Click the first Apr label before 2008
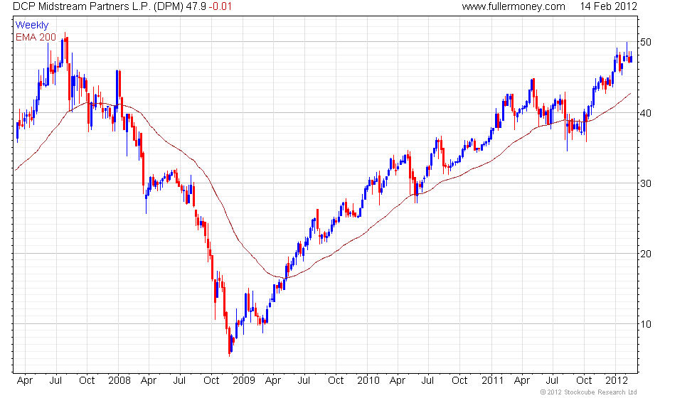 click(x=25, y=381)
